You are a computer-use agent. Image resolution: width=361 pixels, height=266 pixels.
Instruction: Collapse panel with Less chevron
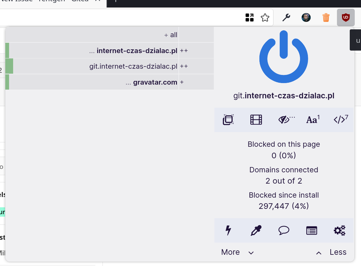331,252
